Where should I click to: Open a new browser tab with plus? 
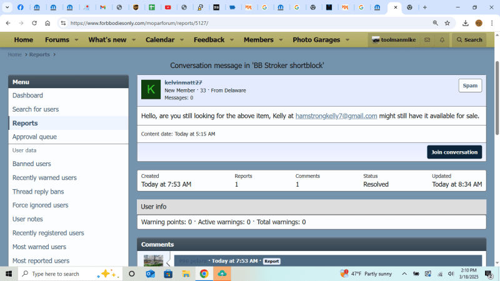[425, 7]
